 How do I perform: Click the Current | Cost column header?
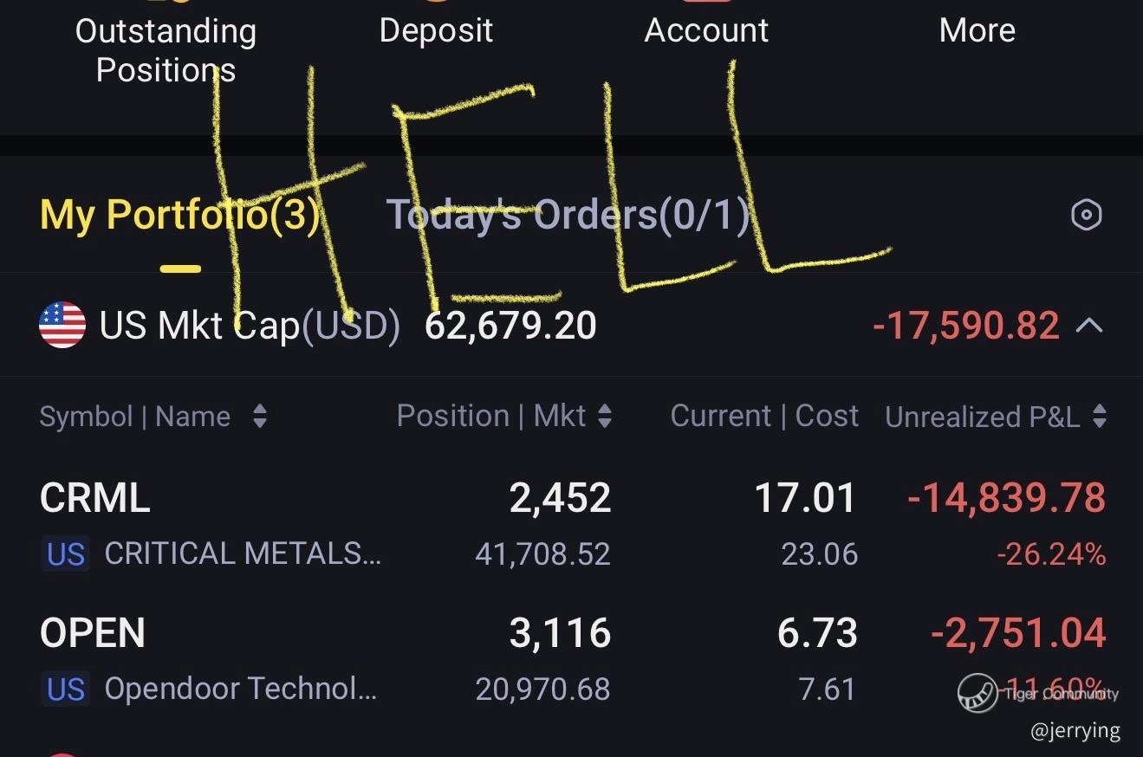coord(764,417)
